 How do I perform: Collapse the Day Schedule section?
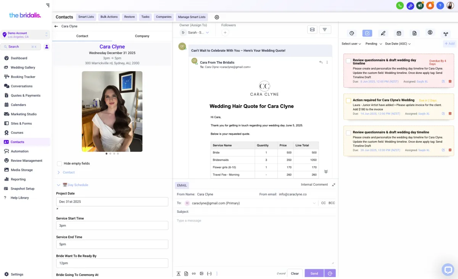[x=58, y=185]
